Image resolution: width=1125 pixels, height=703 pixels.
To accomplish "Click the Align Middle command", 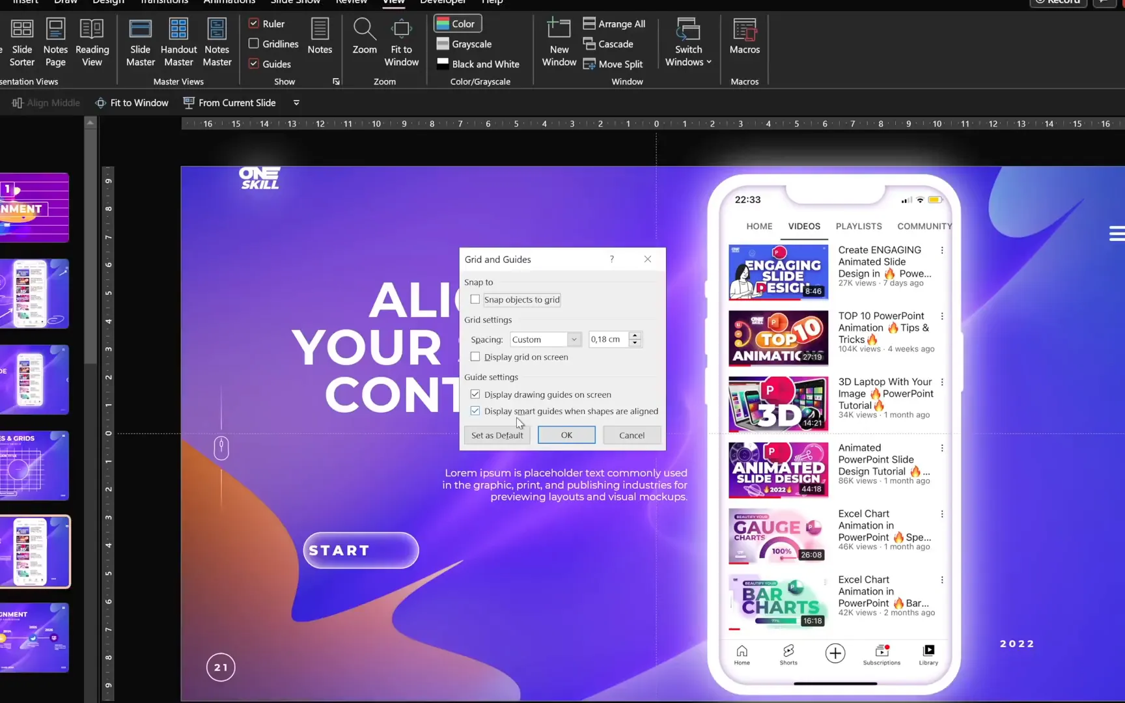I will (x=46, y=103).
